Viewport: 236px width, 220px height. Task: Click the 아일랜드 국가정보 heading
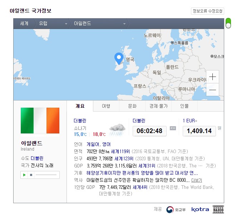(30, 11)
